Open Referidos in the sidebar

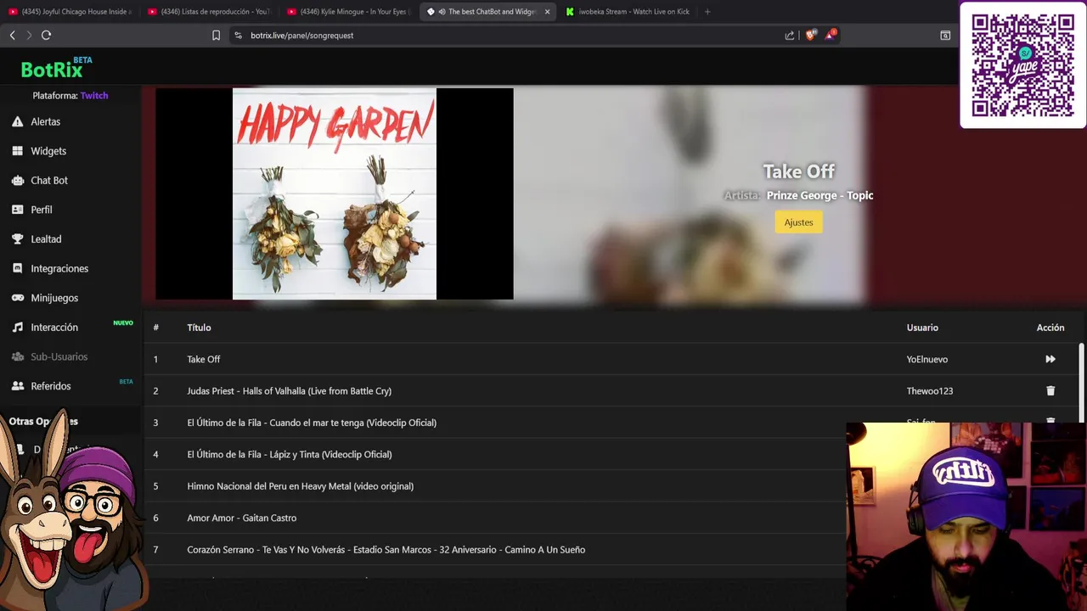pyautogui.click(x=51, y=386)
